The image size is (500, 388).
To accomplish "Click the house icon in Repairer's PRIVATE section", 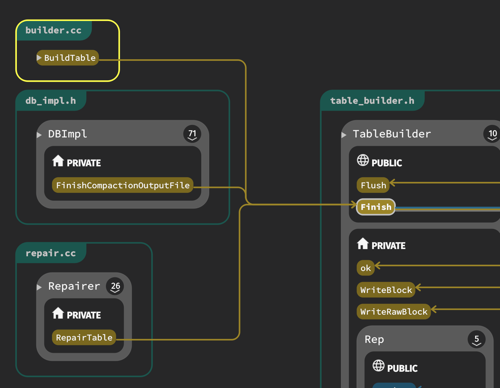I will click(58, 313).
